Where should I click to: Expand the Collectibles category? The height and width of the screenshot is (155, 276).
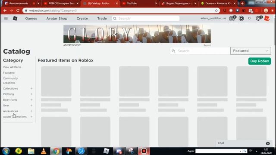pos(31,88)
